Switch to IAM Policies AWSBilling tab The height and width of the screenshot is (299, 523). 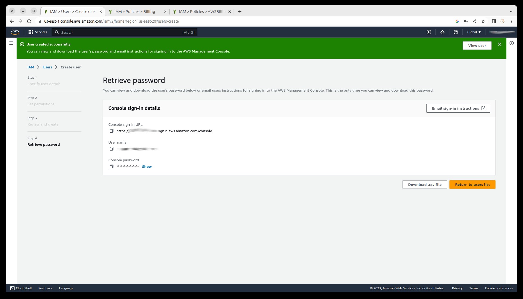click(x=202, y=12)
